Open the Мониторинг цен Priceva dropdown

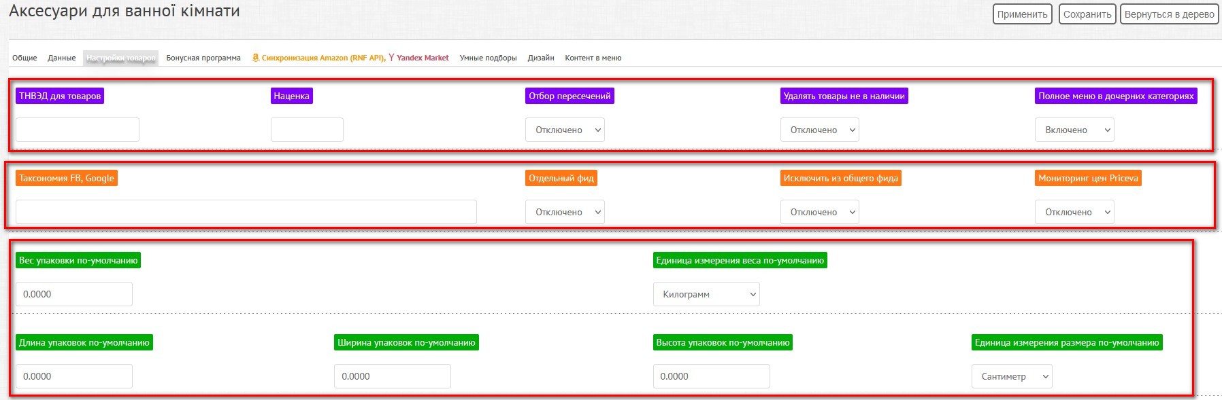(1074, 212)
